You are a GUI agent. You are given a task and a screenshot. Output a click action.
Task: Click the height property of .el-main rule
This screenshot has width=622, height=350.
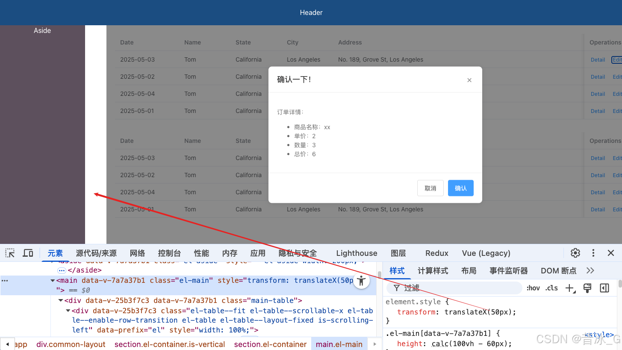pyautogui.click(x=409, y=344)
